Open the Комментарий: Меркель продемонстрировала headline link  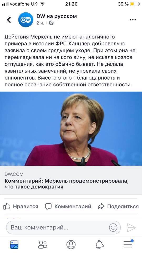(x=67, y=184)
